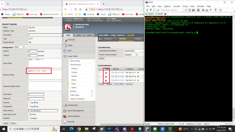
Task: Open the Configuration Basic dropdown
Action: [x=20, y=47]
